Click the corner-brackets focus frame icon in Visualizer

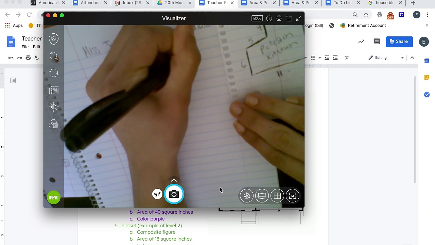tap(293, 196)
